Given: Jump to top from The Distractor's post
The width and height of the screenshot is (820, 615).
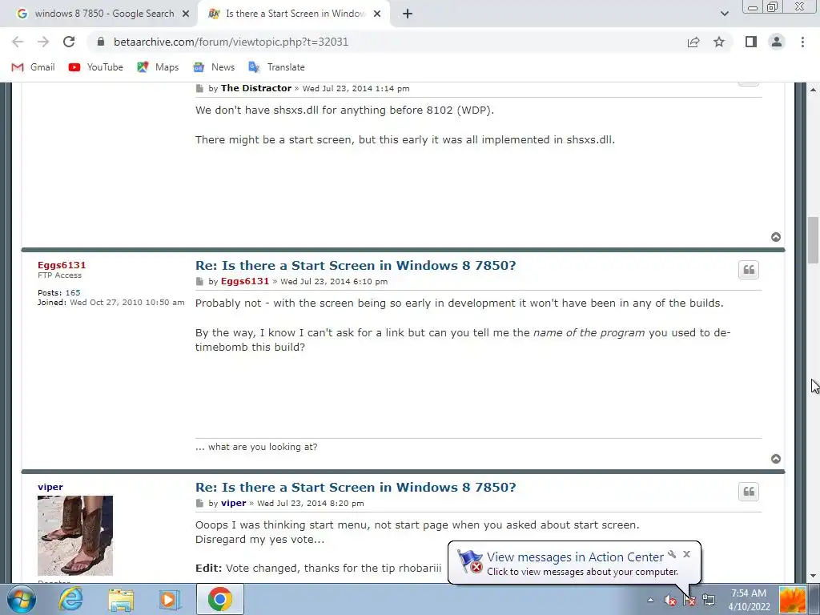Looking at the screenshot, I should 776,237.
